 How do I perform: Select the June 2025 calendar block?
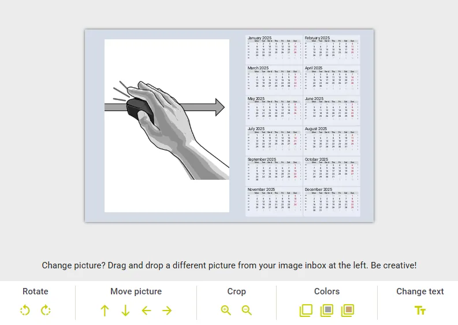click(x=332, y=110)
